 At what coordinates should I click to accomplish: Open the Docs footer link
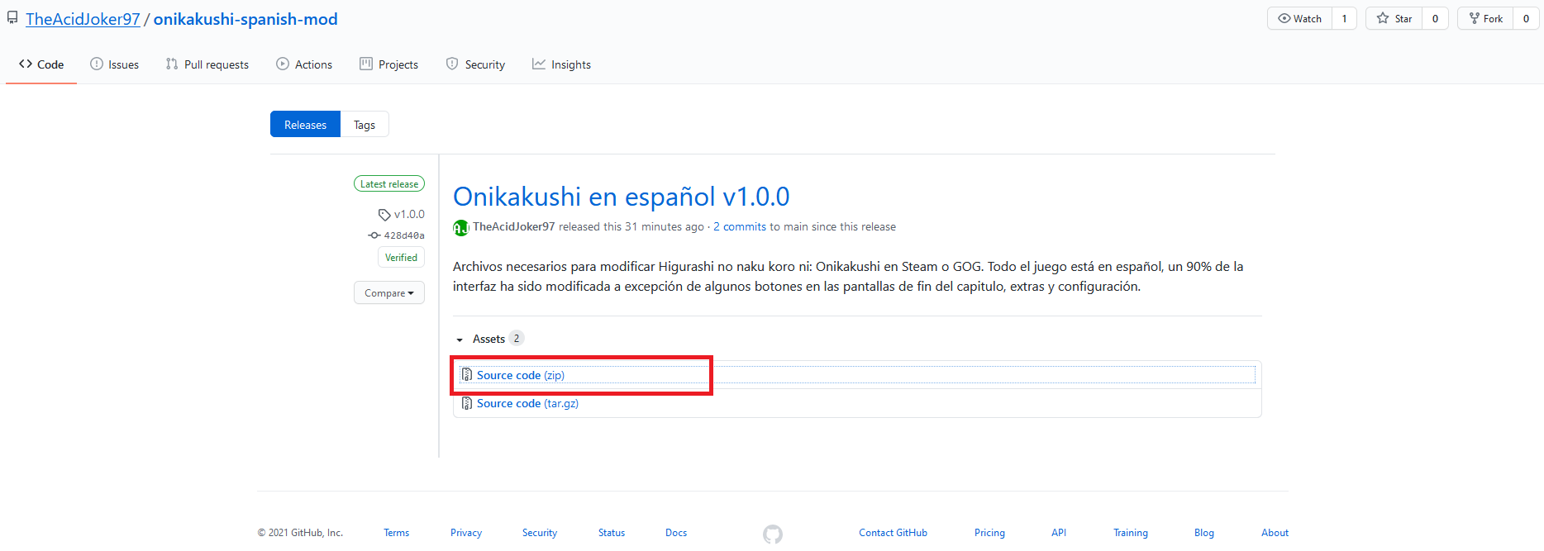676,533
